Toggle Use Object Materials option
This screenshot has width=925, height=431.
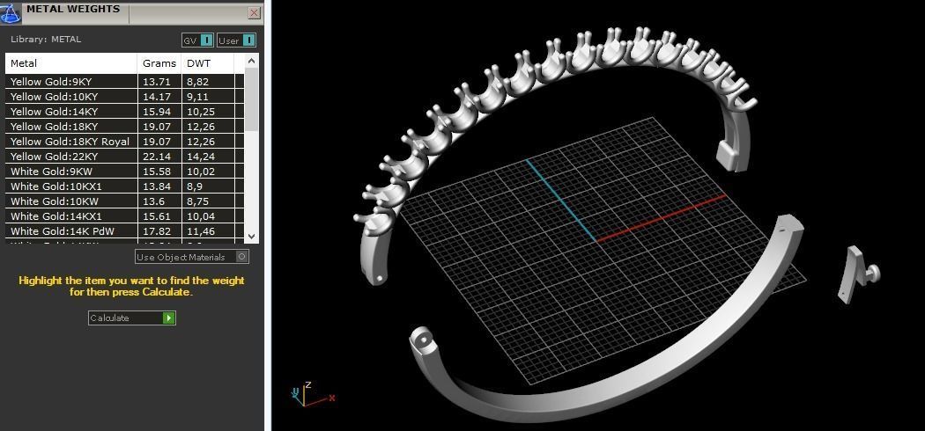192,257
